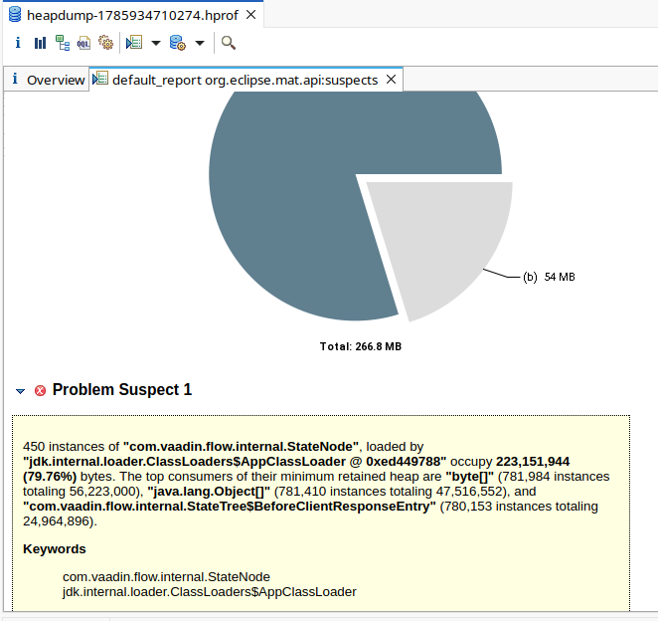Click the Keywords heading
This screenshot has width=658, height=621.
click(55, 549)
